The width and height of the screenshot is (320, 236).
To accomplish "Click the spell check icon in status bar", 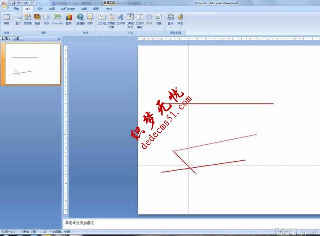I will click(x=44, y=232).
